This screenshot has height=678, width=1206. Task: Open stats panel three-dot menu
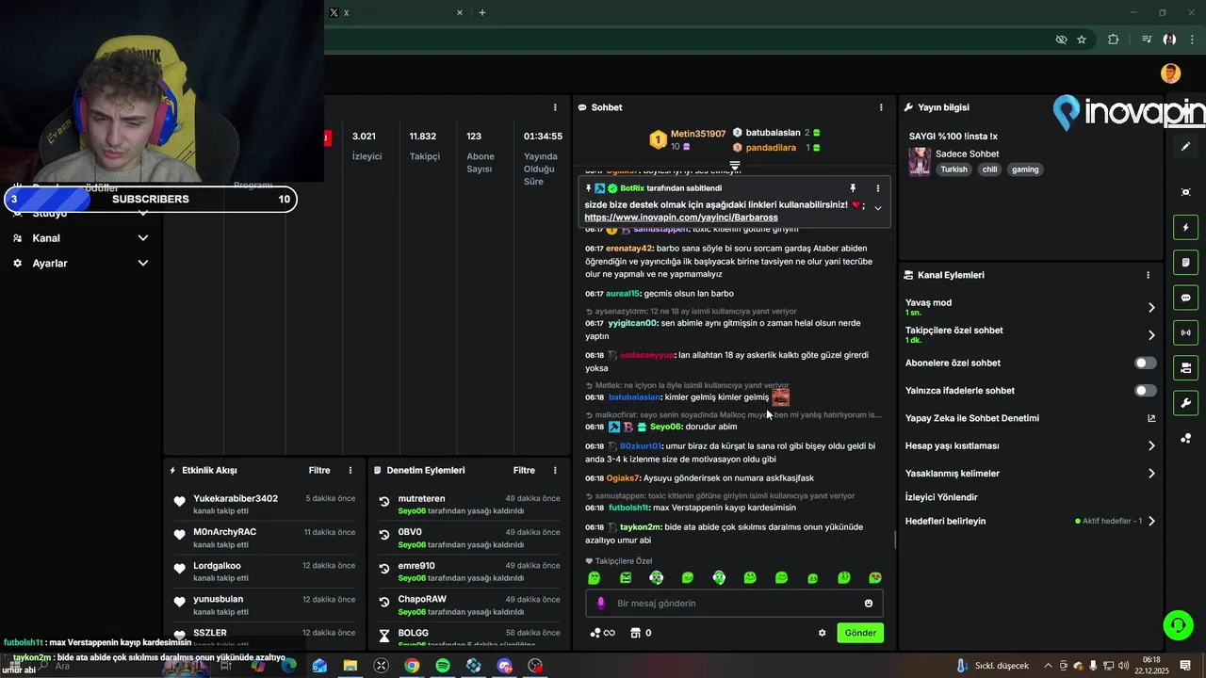(x=555, y=107)
